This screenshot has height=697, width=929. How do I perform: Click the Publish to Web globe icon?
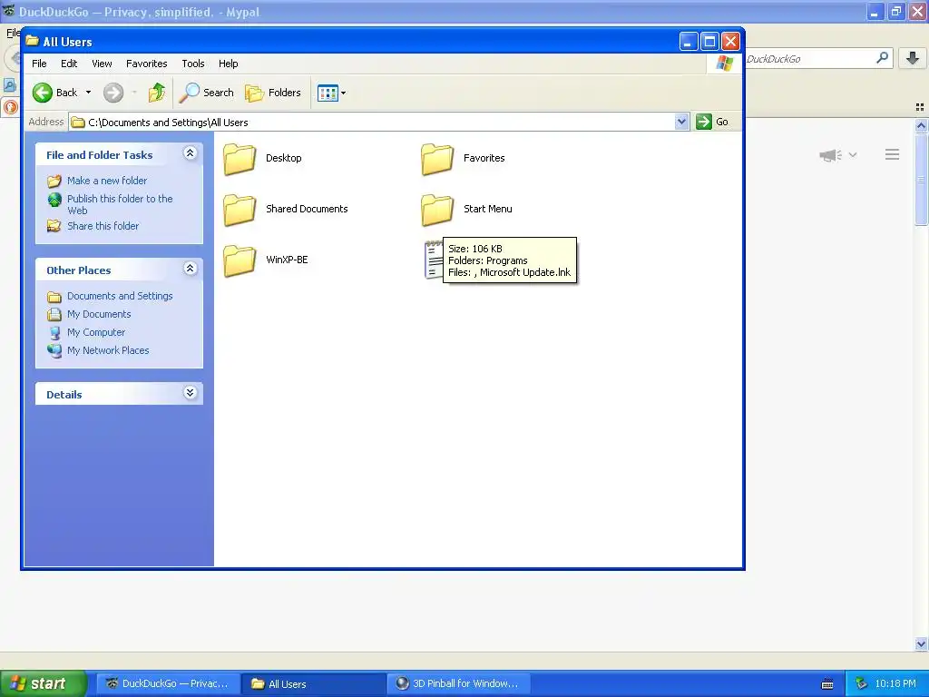point(54,200)
